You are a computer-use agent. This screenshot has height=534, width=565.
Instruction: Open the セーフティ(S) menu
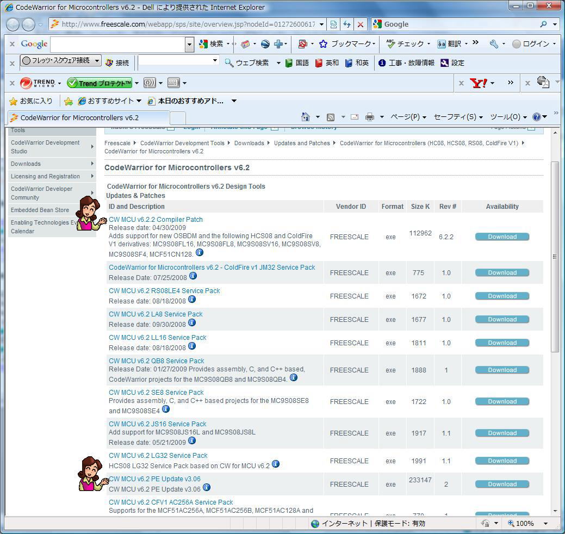458,117
